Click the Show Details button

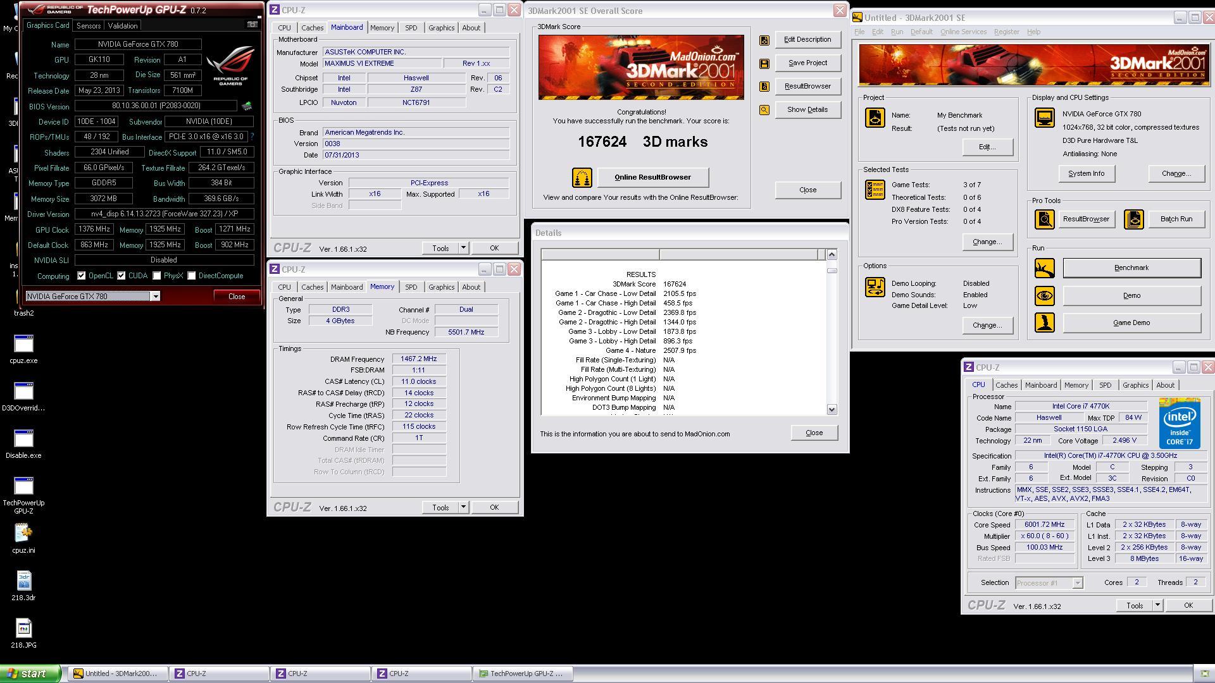click(x=807, y=110)
